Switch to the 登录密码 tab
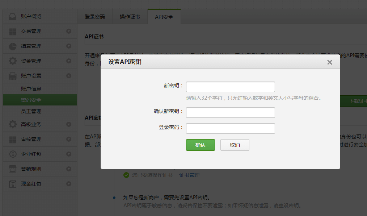 coord(95,17)
